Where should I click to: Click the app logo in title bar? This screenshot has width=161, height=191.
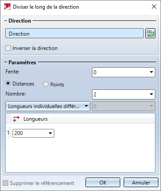point(7,7)
